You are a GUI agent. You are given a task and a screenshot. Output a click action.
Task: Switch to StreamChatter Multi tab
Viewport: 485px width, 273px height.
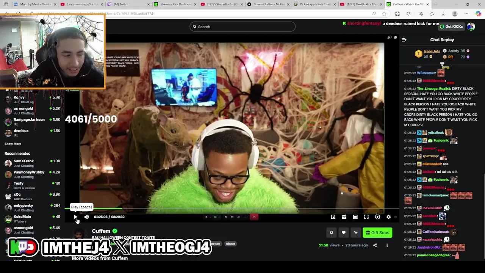[267, 4]
